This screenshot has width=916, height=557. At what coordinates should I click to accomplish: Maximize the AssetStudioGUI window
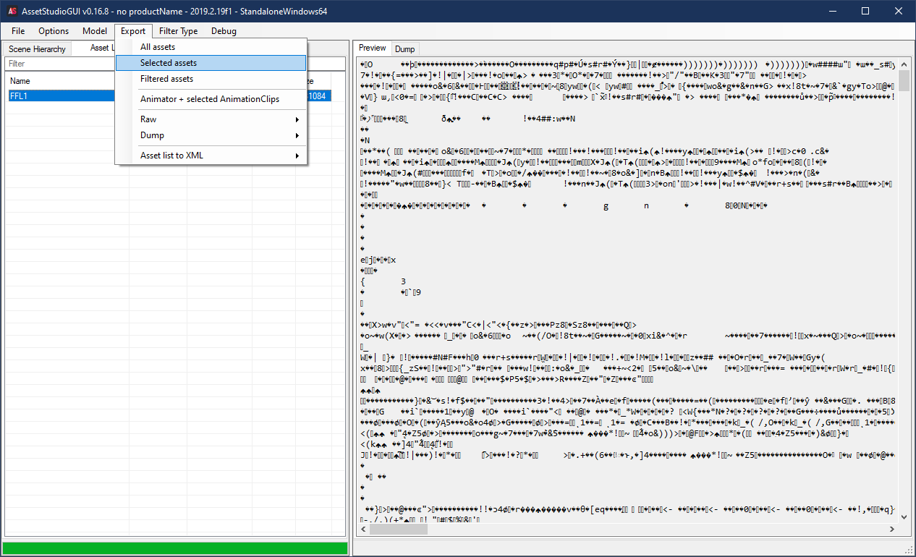click(865, 11)
